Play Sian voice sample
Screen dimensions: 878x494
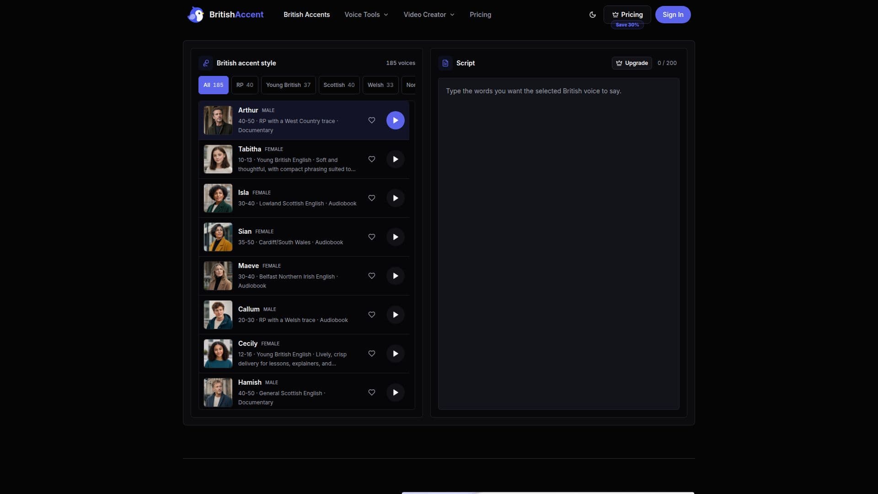395,237
